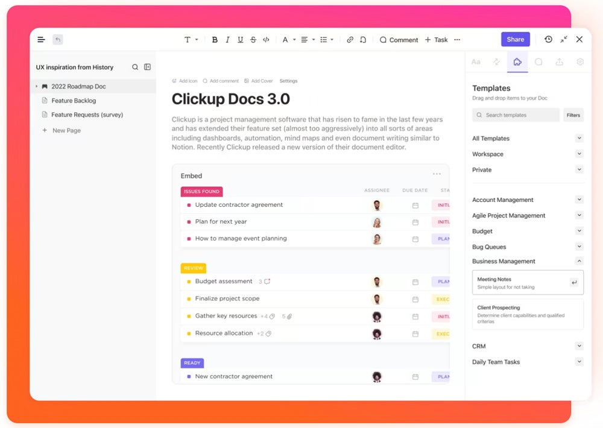Open the text alignment dropdown
Screen dimensions: 603x428
tap(308, 40)
